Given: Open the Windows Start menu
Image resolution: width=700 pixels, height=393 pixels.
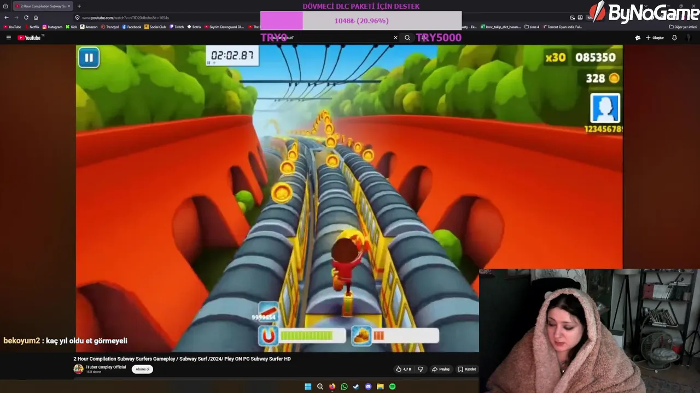Looking at the screenshot, I should pyautogui.click(x=308, y=386).
